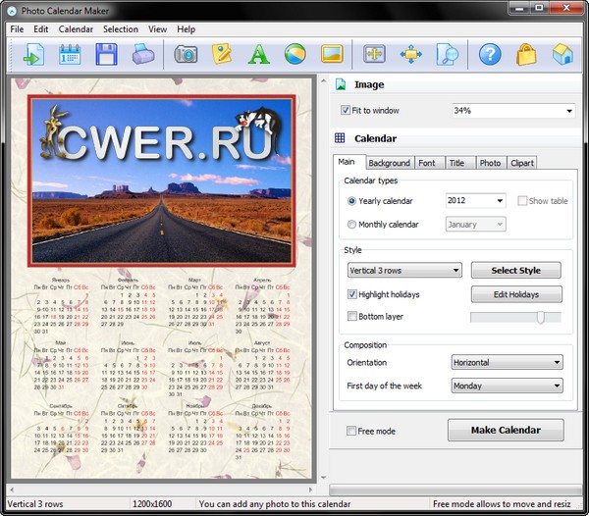The width and height of the screenshot is (589, 516).
Task: Switch to the Clipart tab
Action: tap(522, 163)
